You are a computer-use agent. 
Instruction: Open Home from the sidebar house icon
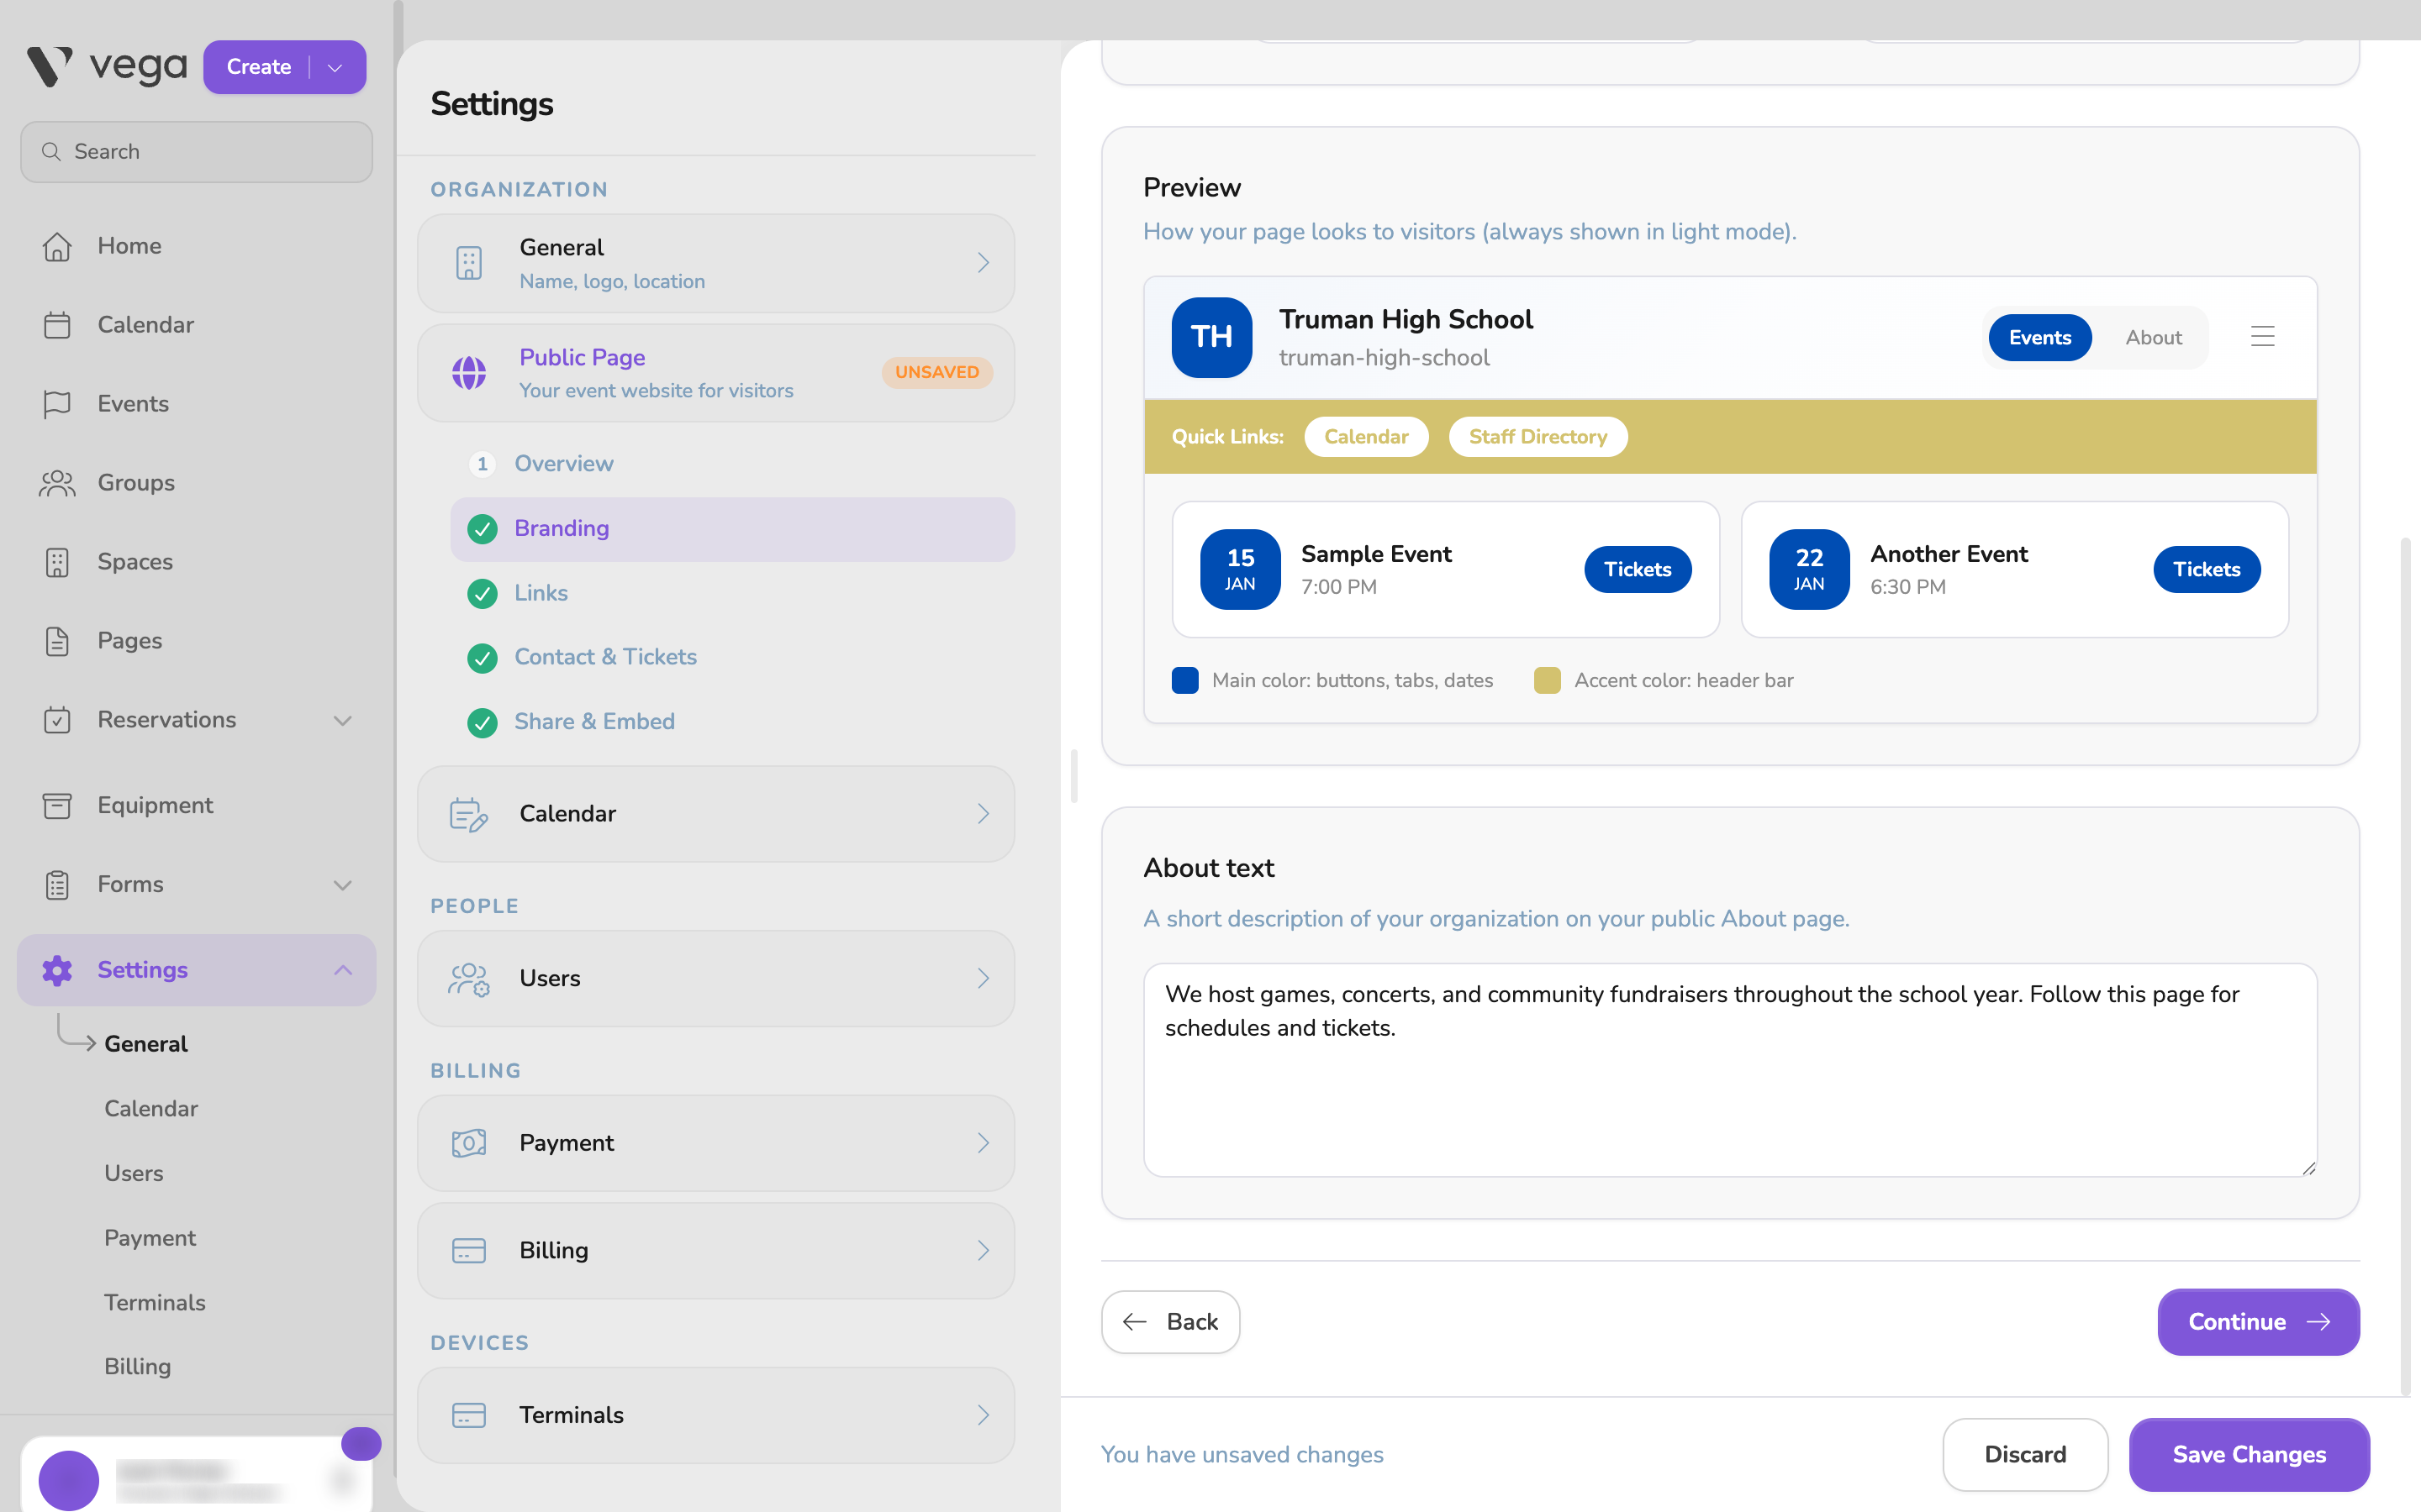point(57,246)
